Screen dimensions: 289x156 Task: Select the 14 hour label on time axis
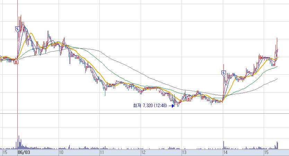225,152
